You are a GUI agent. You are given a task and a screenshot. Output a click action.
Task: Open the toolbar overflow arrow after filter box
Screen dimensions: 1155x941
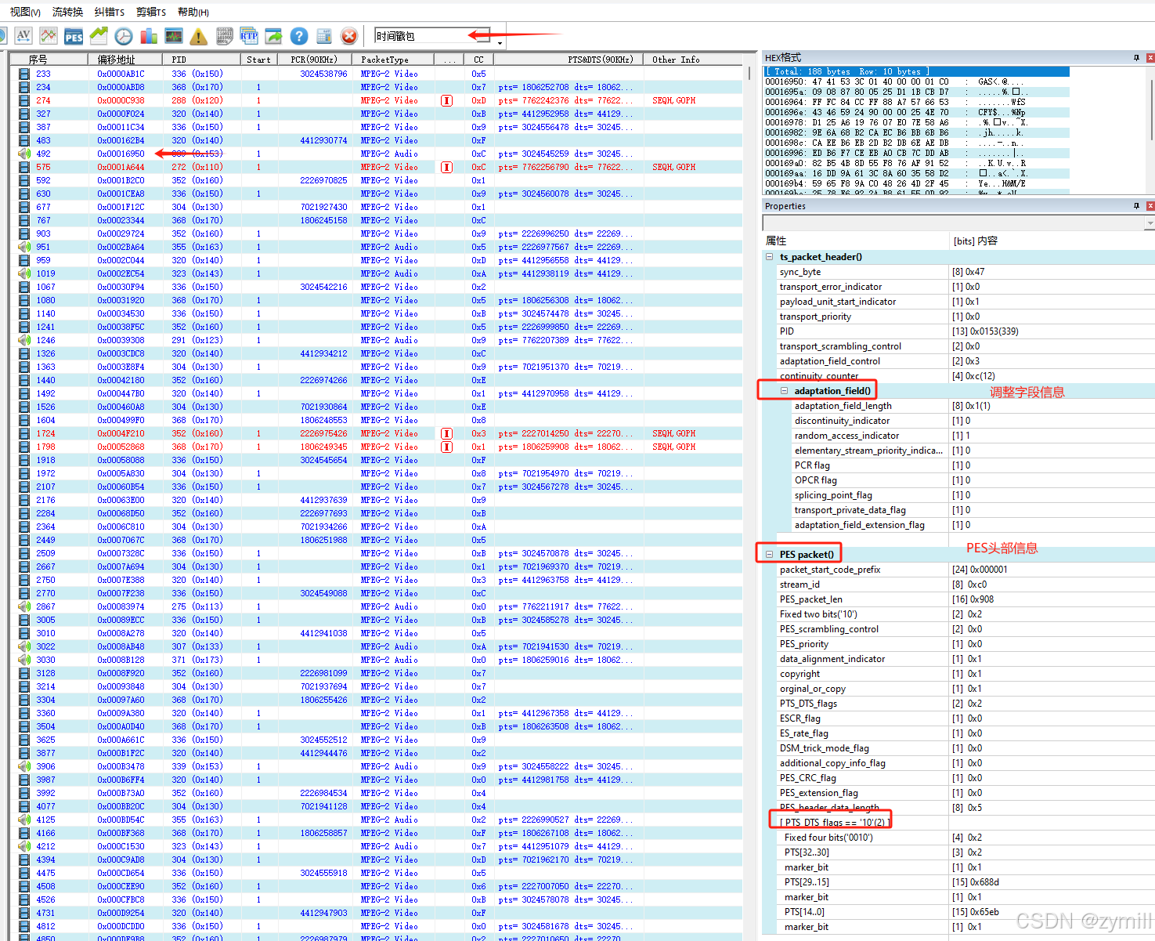(500, 42)
